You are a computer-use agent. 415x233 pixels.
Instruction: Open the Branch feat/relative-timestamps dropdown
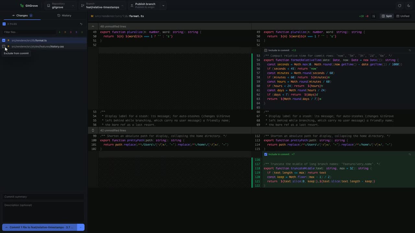pyautogui.click(x=102, y=6)
